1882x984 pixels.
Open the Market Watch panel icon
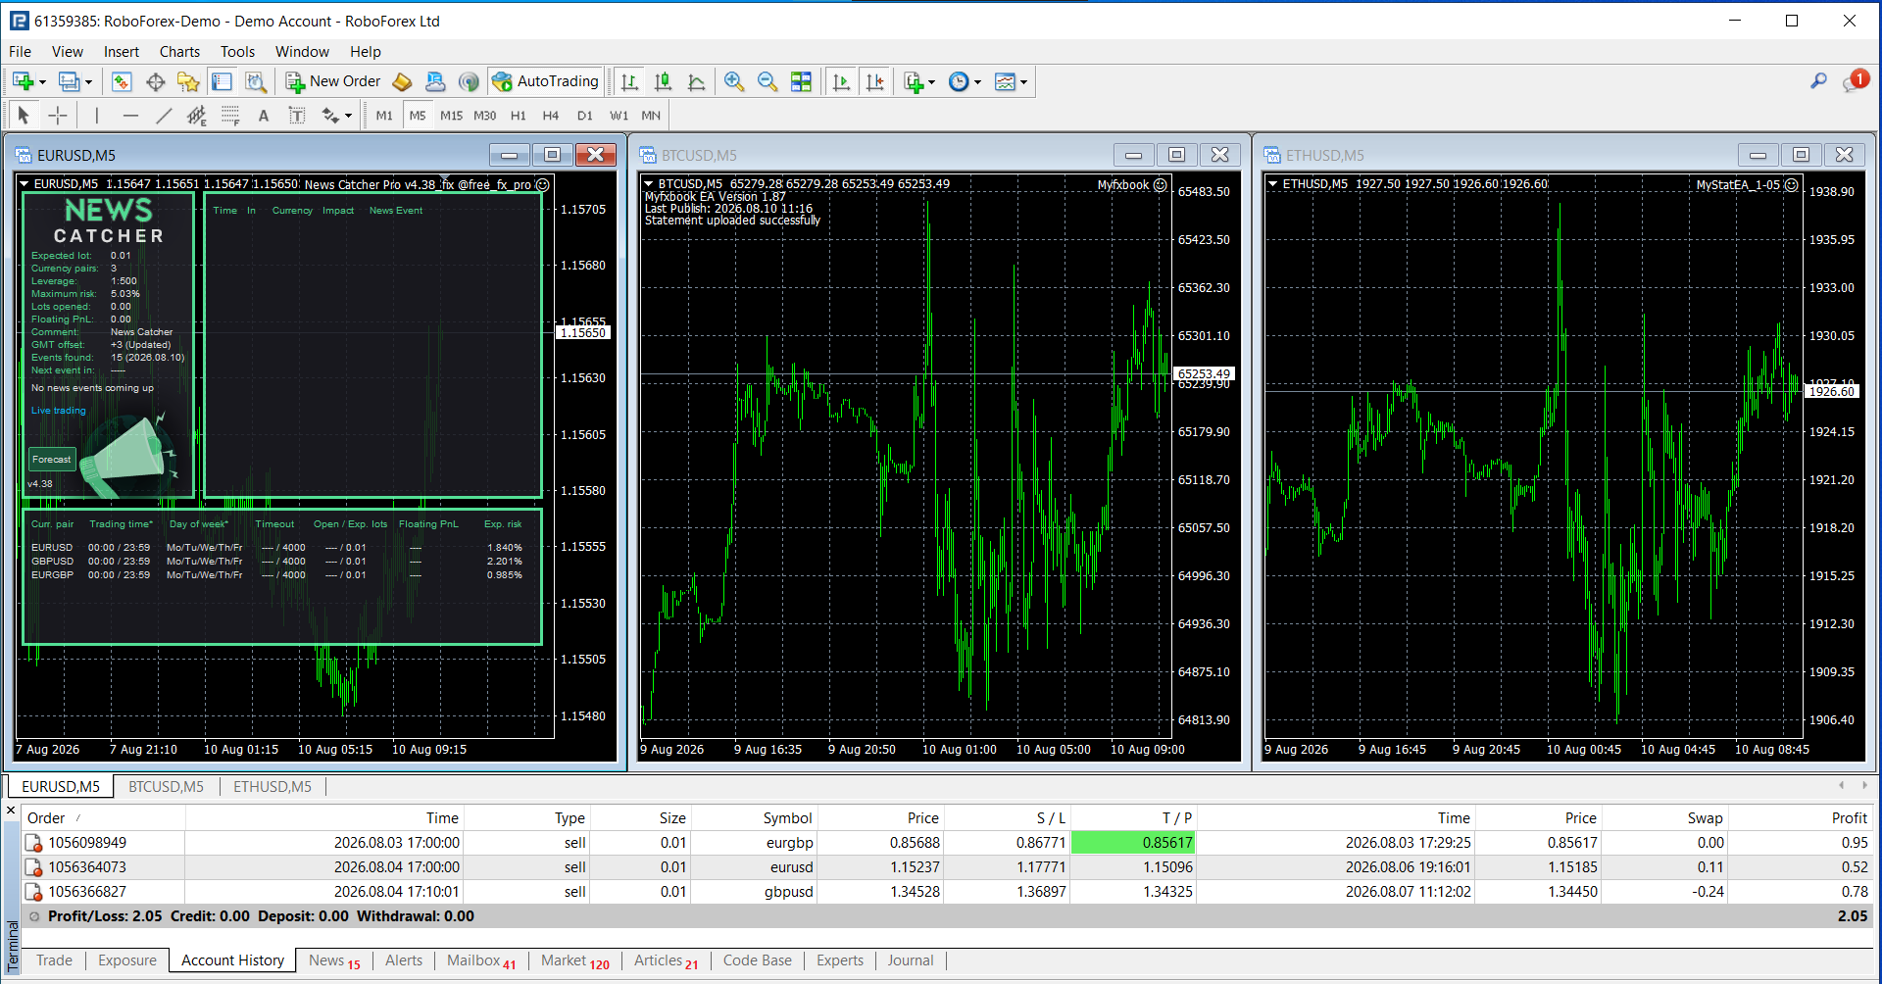[x=122, y=82]
